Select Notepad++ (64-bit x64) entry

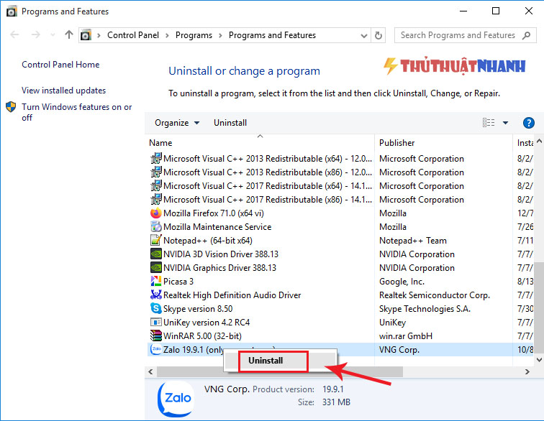point(208,241)
